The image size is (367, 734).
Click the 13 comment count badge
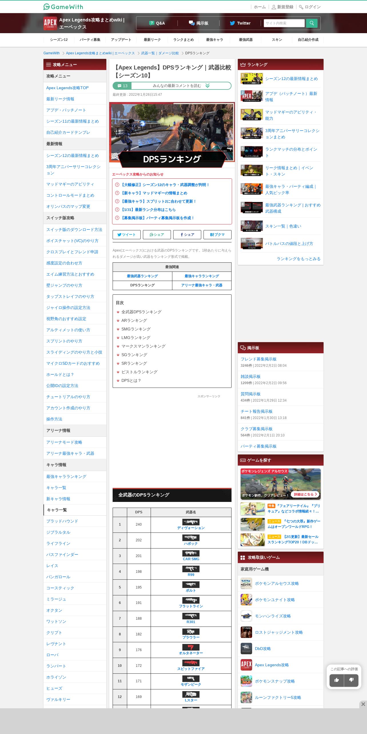pyautogui.click(x=122, y=86)
